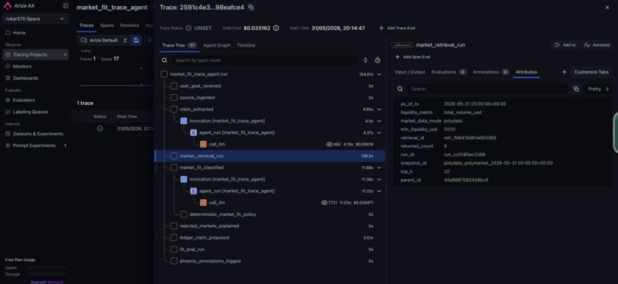Click the Monitors icon in sidebar
Viewport: 618px width, 284px height.
8,67
